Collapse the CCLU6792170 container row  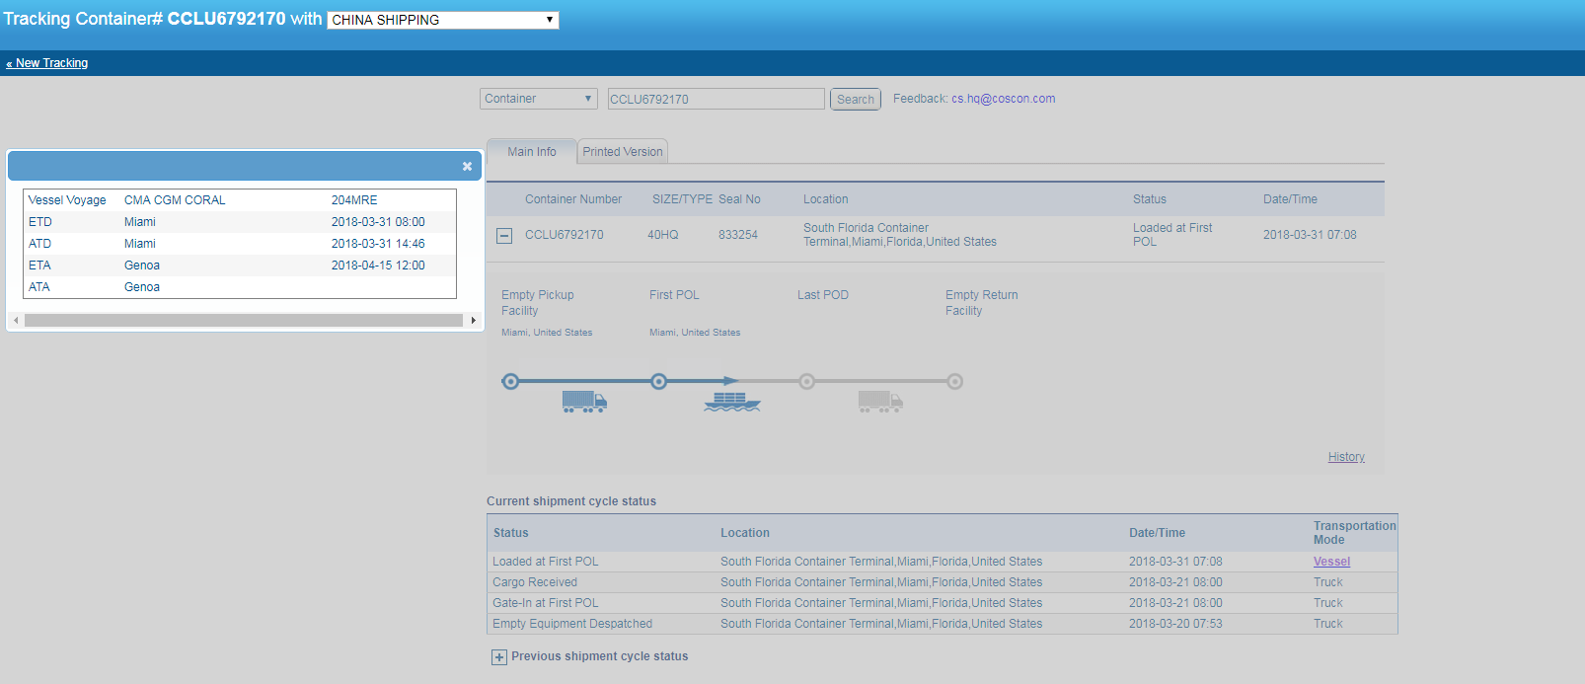pos(504,236)
